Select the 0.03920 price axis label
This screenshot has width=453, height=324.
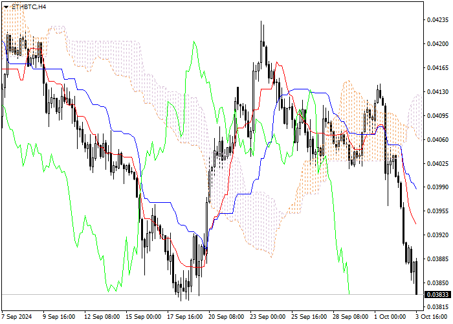[438, 235]
